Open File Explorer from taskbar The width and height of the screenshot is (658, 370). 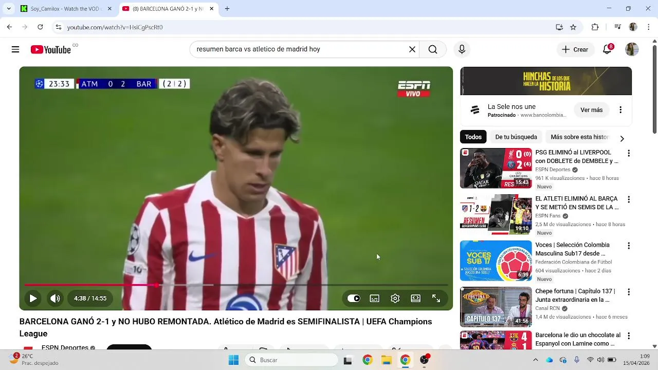coord(386,360)
